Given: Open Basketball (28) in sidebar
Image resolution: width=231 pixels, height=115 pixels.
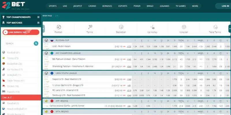Looking at the screenshot, I should click(14, 64).
